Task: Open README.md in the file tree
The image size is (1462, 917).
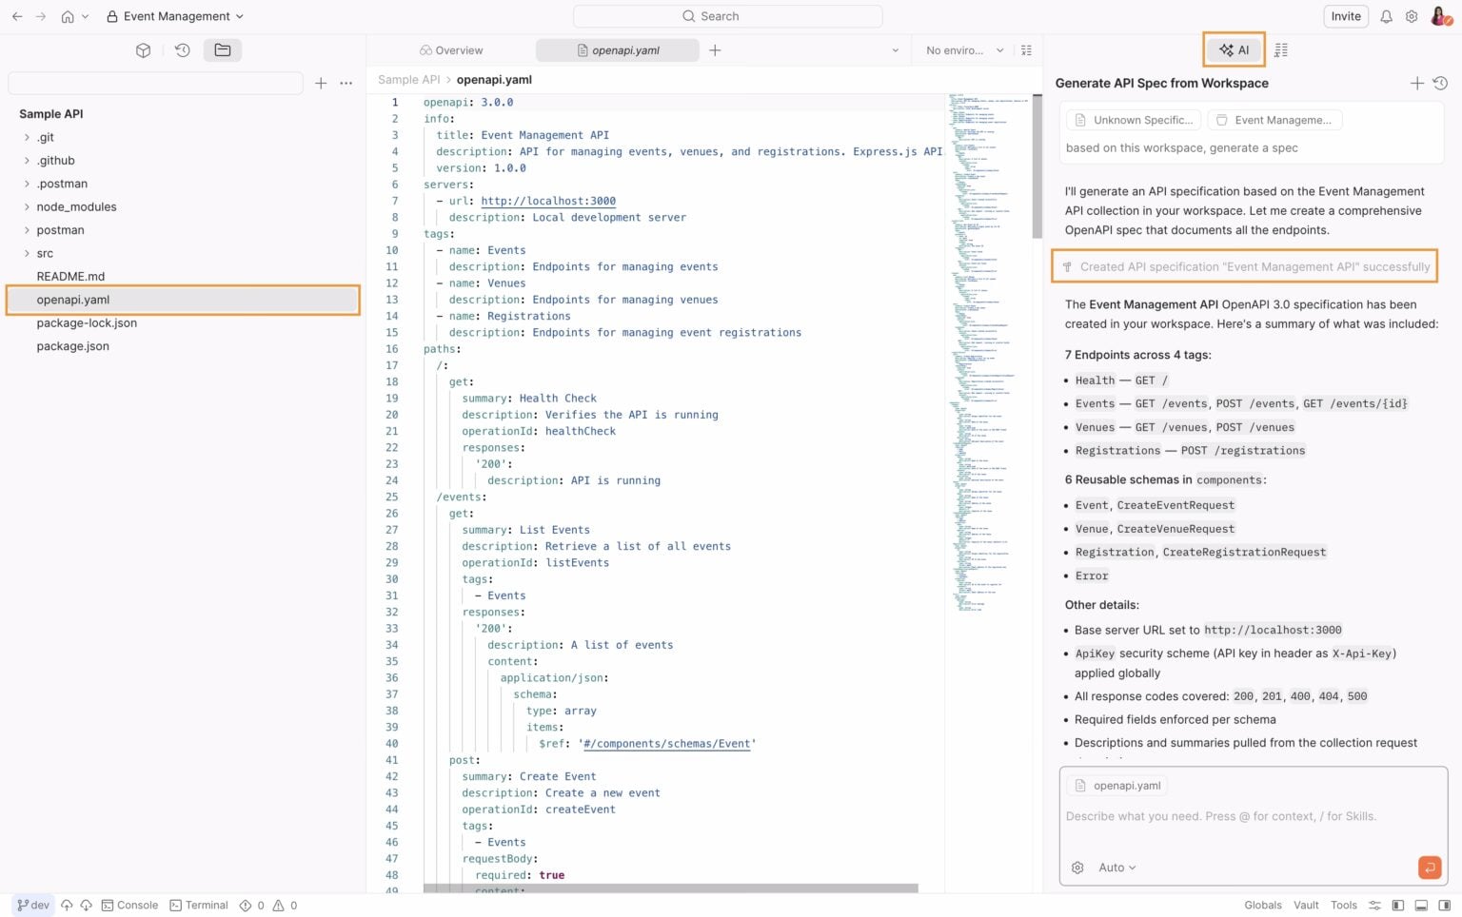Action: point(70,276)
